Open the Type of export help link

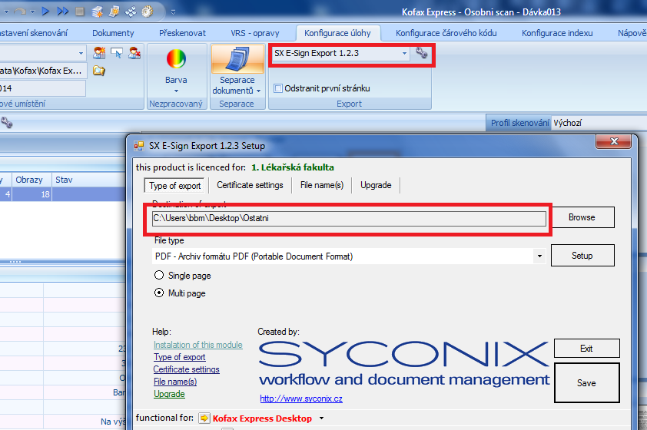[180, 357]
